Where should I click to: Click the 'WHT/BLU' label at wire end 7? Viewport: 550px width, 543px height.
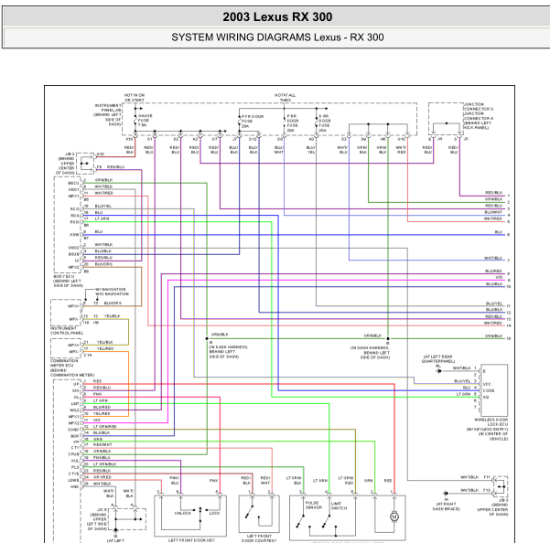click(493, 258)
